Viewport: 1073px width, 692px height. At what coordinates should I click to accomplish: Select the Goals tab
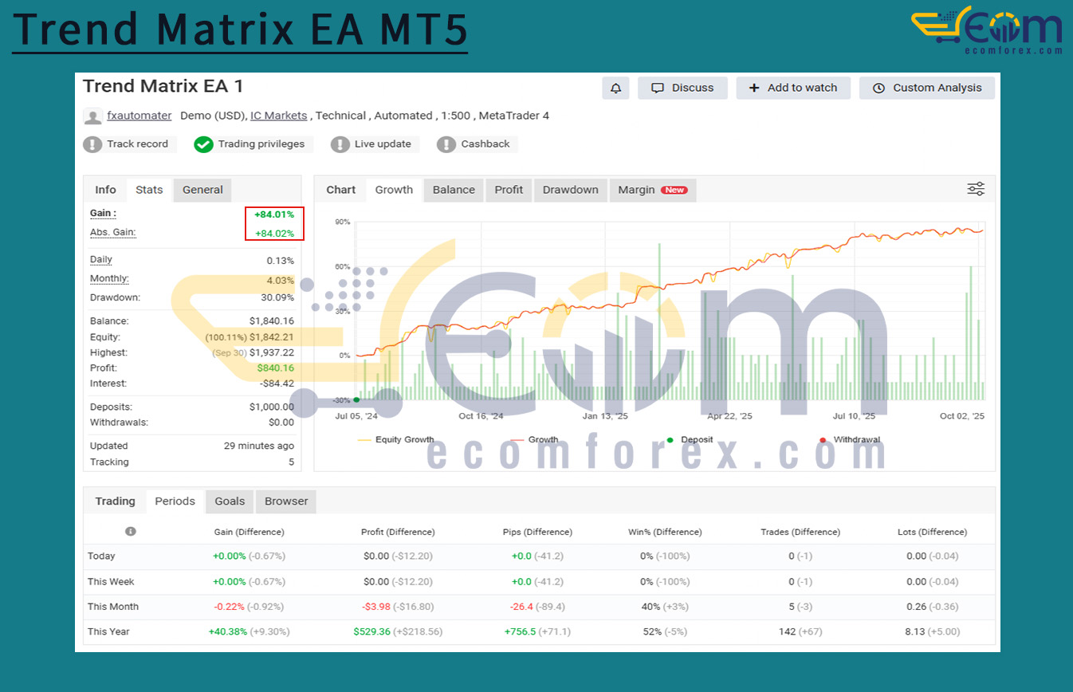pos(230,501)
